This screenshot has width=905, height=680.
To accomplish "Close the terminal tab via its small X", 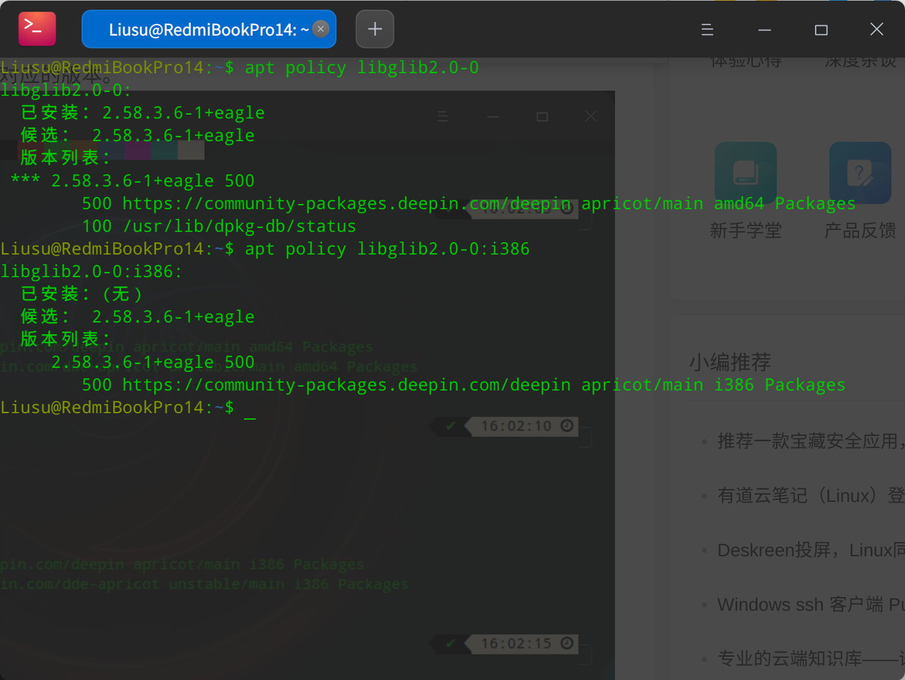I will click(320, 28).
